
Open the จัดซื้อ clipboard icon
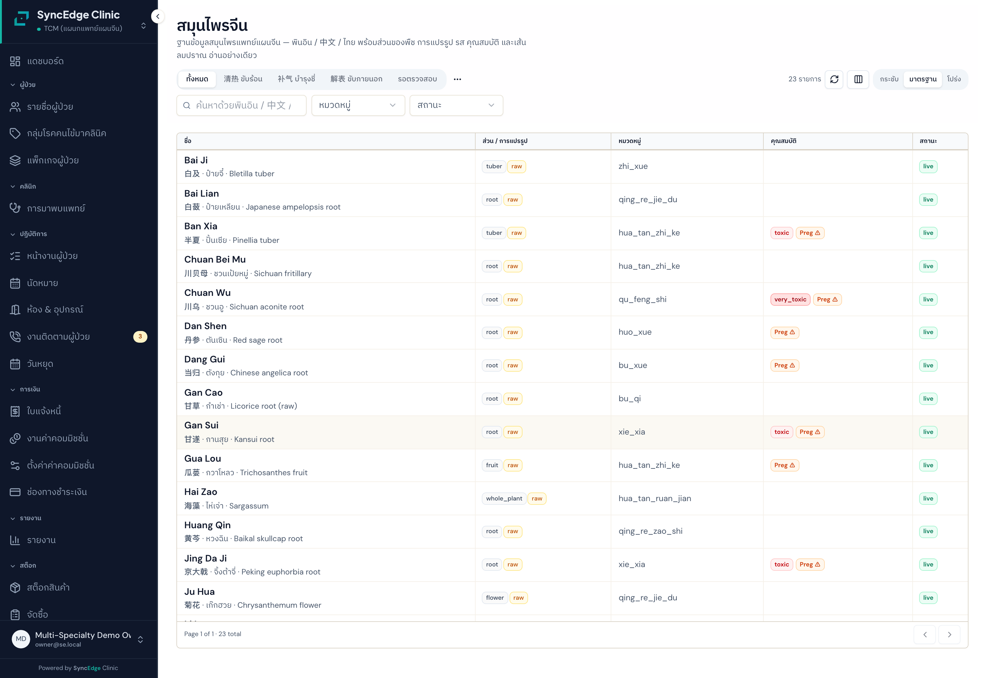[x=15, y=614]
